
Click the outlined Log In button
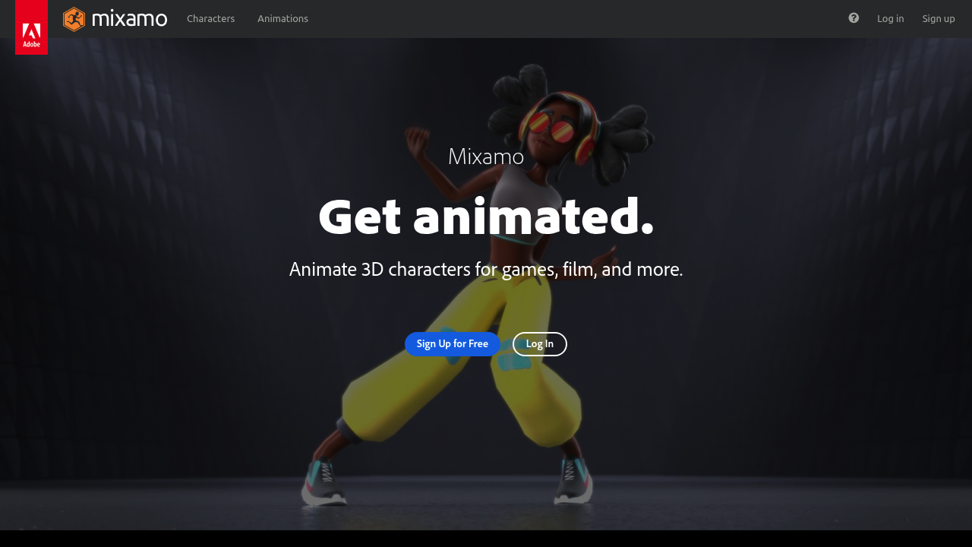tap(540, 344)
